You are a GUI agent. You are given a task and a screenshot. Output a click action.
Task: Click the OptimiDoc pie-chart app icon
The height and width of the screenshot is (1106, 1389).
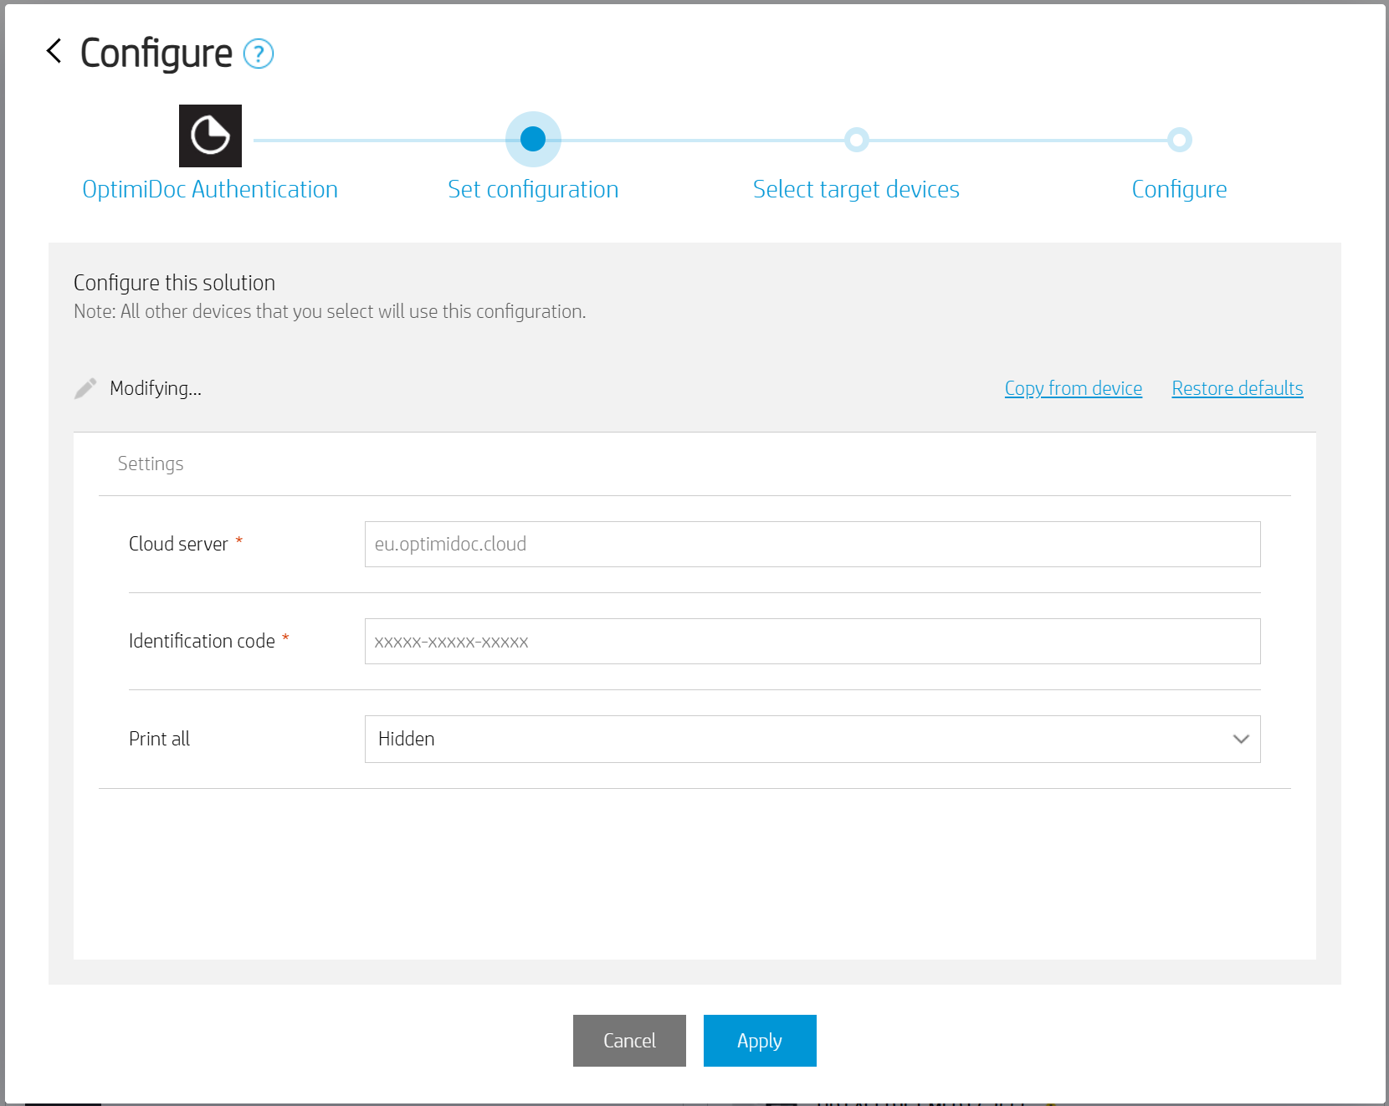210,136
